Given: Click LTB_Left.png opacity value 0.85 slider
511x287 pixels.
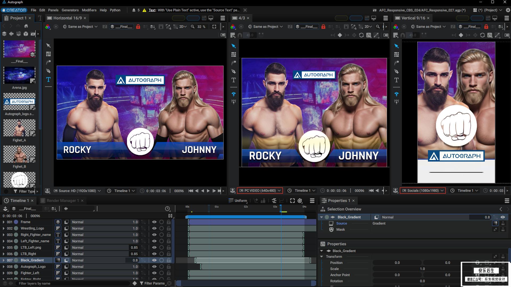Looking at the screenshot, I should (105, 247).
